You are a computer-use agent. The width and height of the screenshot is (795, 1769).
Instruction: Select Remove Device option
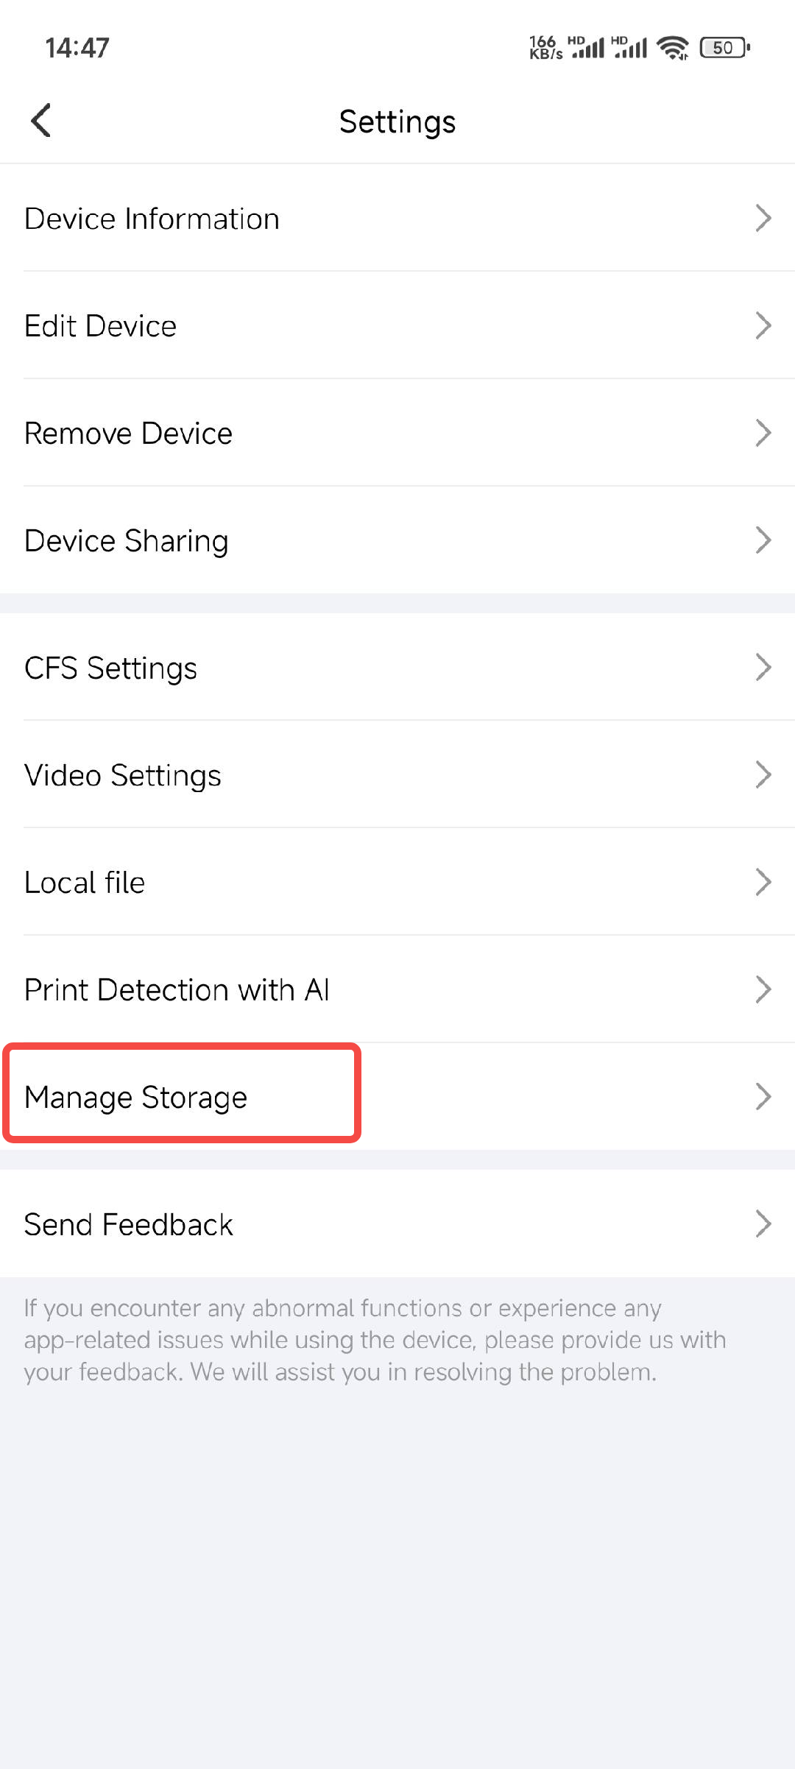click(129, 434)
